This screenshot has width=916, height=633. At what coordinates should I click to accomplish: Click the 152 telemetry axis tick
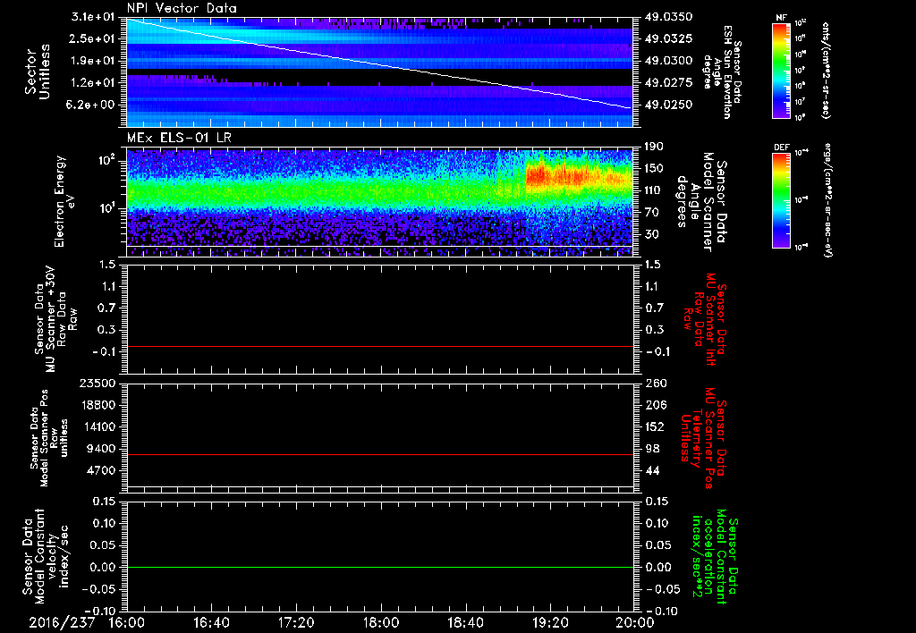tap(655, 426)
